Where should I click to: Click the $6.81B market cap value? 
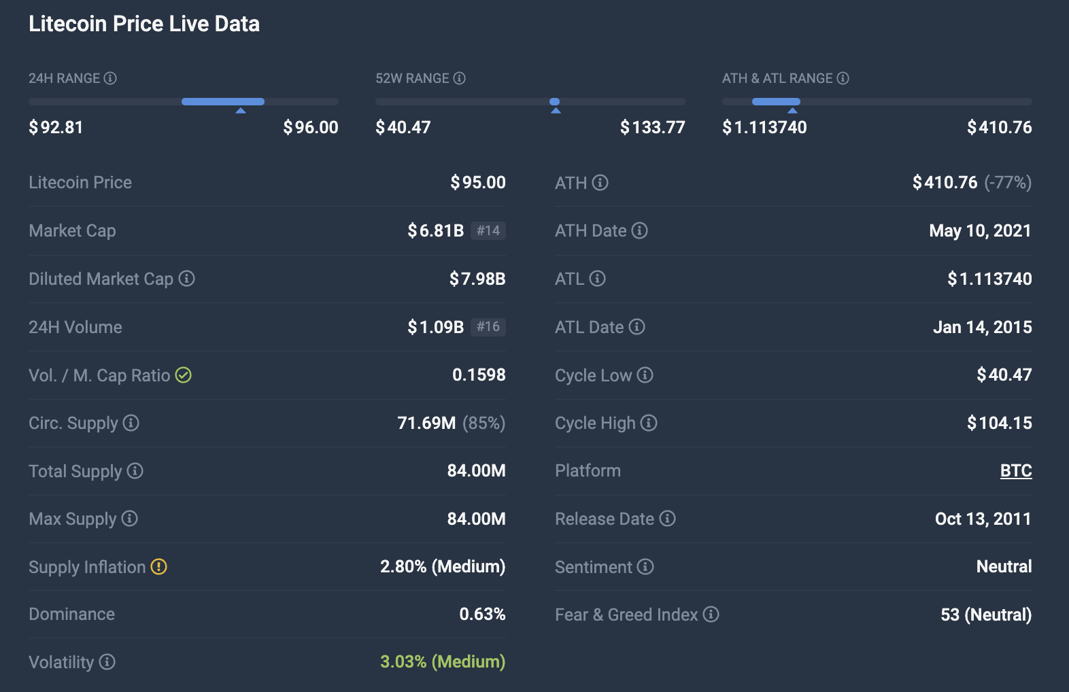pos(436,230)
